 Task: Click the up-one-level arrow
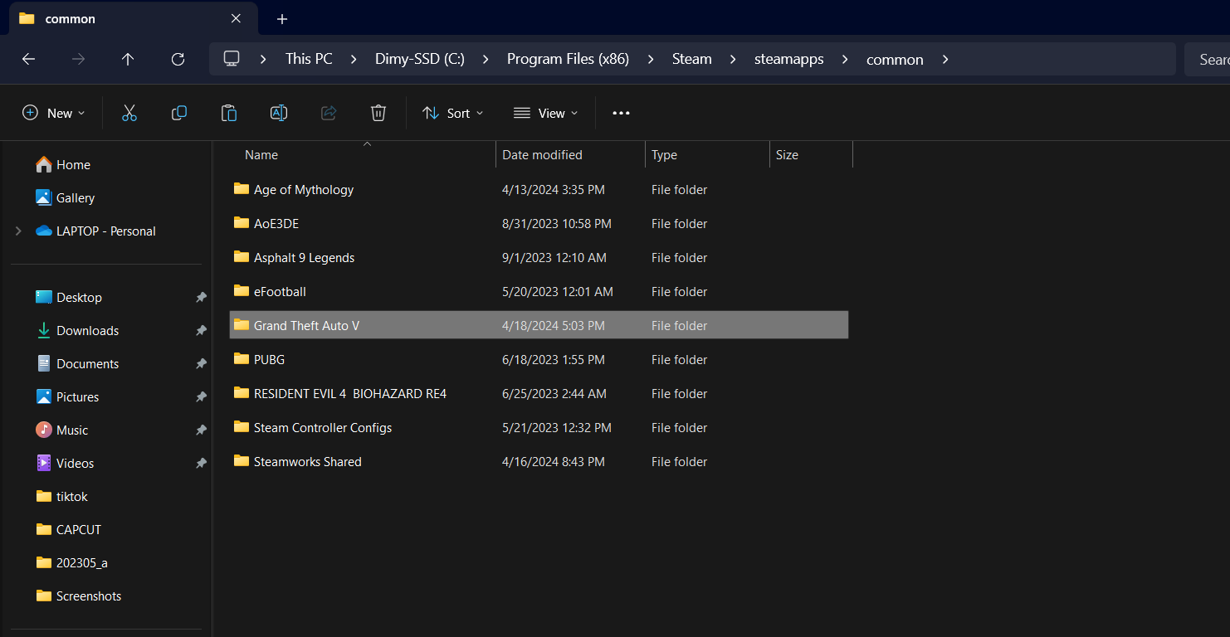point(128,59)
